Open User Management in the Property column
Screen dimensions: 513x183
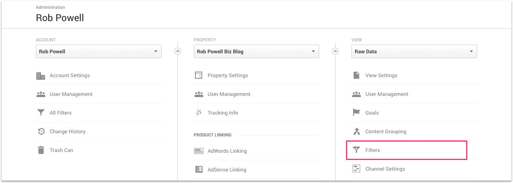pos(229,94)
